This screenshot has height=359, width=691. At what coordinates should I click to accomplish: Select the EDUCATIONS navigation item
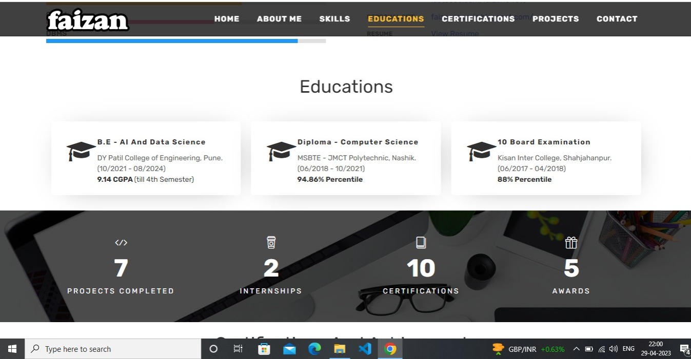[x=396, y=18]
